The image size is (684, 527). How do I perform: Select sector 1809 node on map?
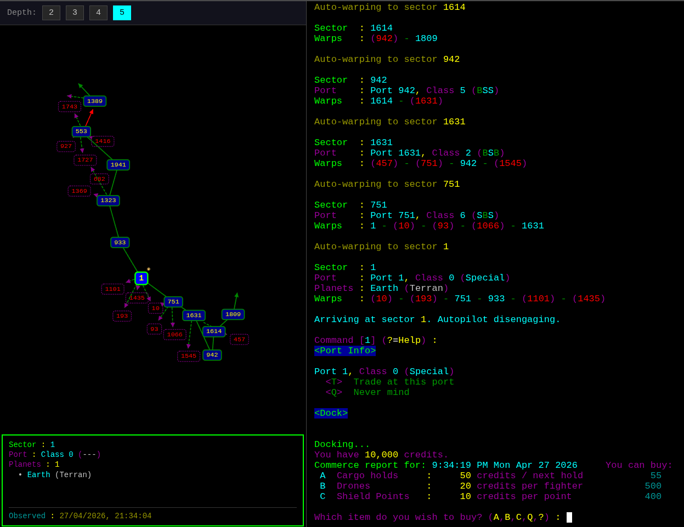point(233,314)
